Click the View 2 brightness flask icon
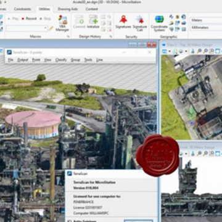Screen dimensions: 222x222 pos(193,51)
